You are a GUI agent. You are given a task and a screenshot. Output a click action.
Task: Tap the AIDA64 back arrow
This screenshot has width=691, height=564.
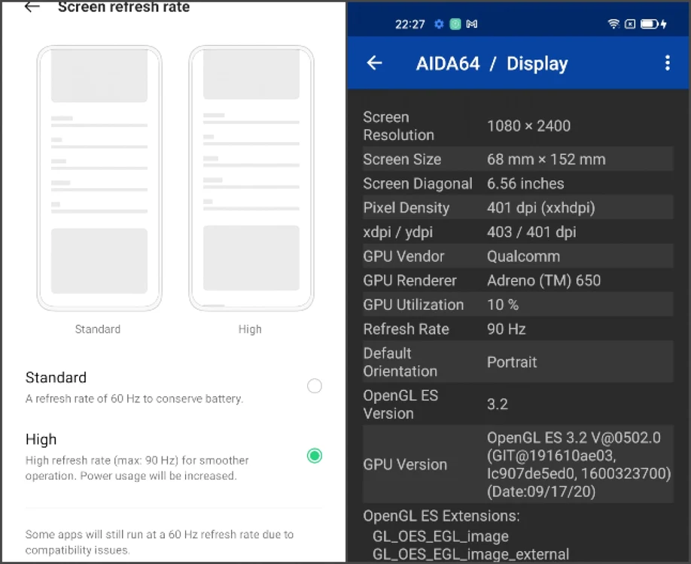point(374,63)
